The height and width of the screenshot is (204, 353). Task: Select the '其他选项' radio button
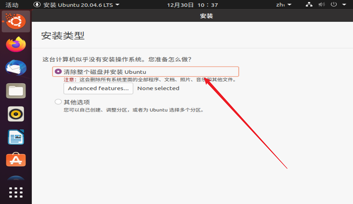click(x=58, y=102)
